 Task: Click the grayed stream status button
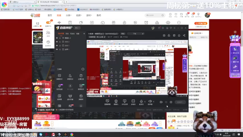click(180, 102)
